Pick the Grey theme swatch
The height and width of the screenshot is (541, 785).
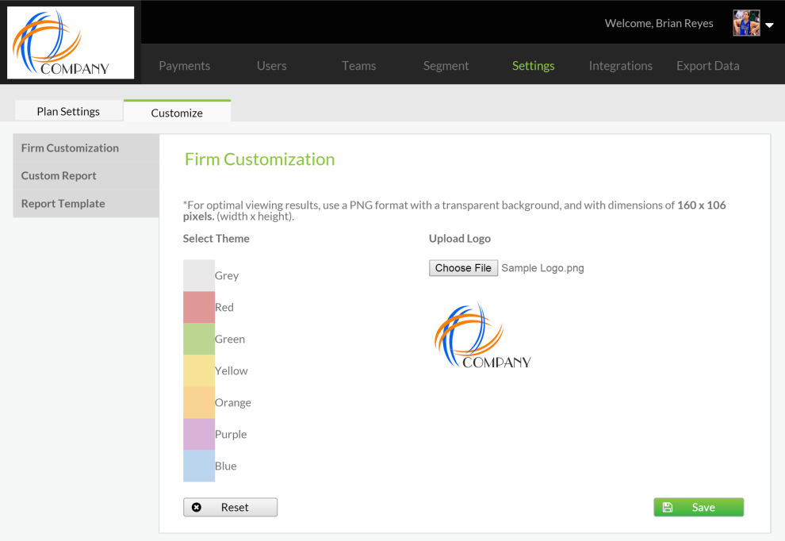click(199, 275)
